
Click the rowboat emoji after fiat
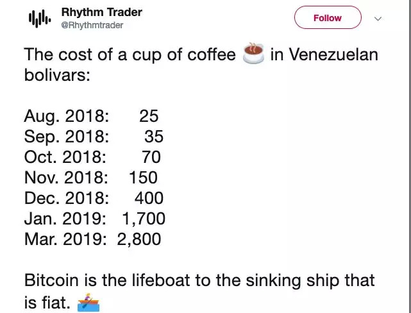(89, 300)
